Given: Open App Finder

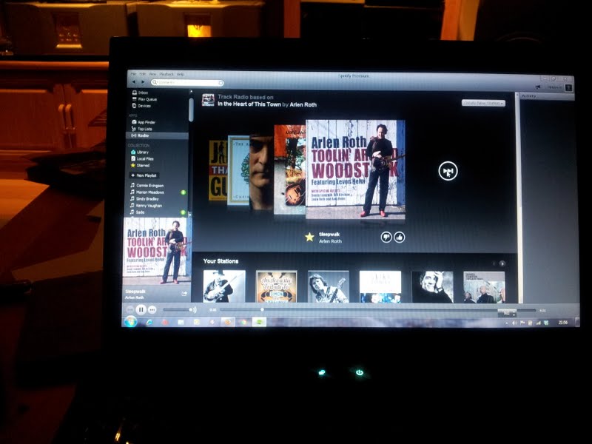Looking at the screenshot, I should pos(144,122).
